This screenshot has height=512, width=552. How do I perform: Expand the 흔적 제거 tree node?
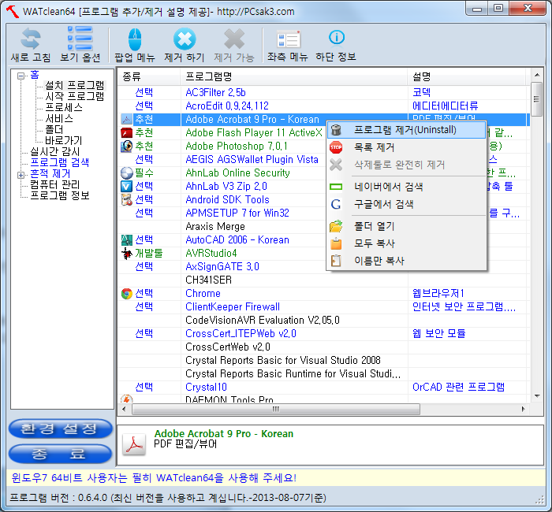21,175
